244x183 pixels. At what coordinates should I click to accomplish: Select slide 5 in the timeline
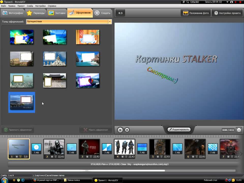click(x=160, y=149)
